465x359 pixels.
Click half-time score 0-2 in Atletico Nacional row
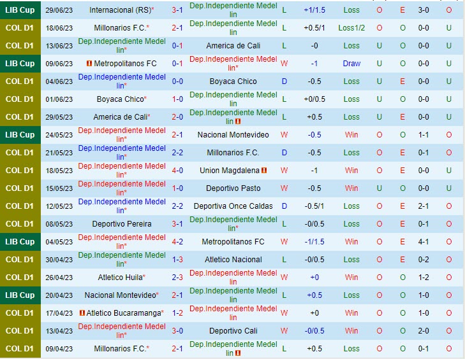424,260
